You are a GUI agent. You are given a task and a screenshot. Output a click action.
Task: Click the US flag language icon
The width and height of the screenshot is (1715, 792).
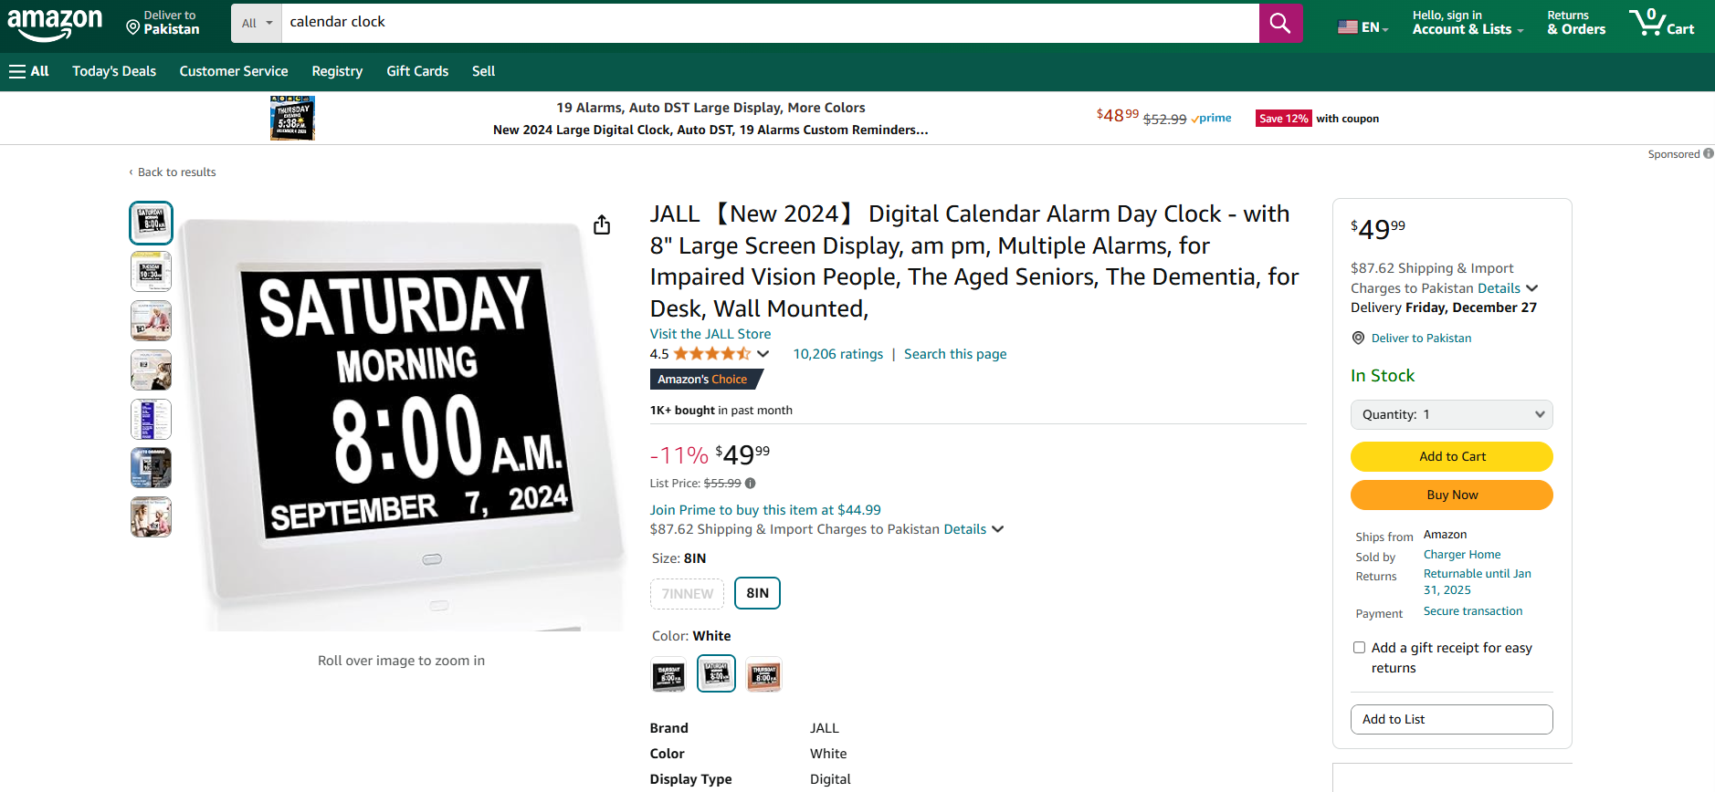[x=1348, y=27]
